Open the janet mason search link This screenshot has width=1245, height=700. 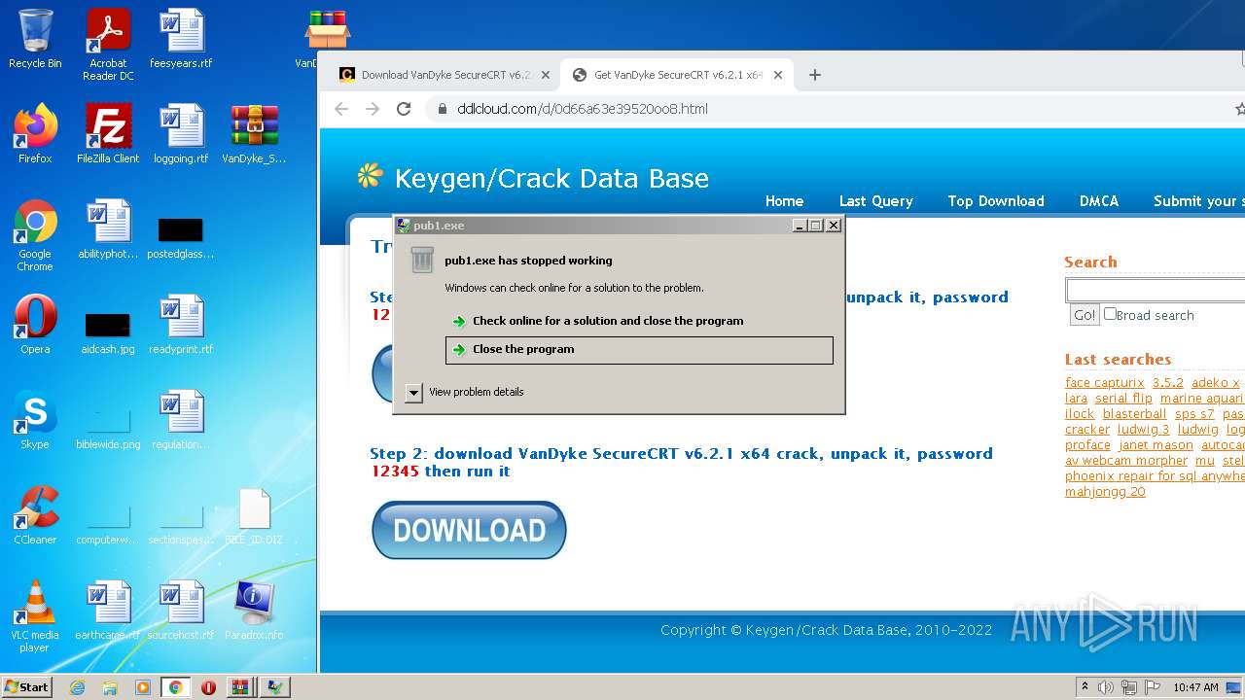pos(1156,445)
